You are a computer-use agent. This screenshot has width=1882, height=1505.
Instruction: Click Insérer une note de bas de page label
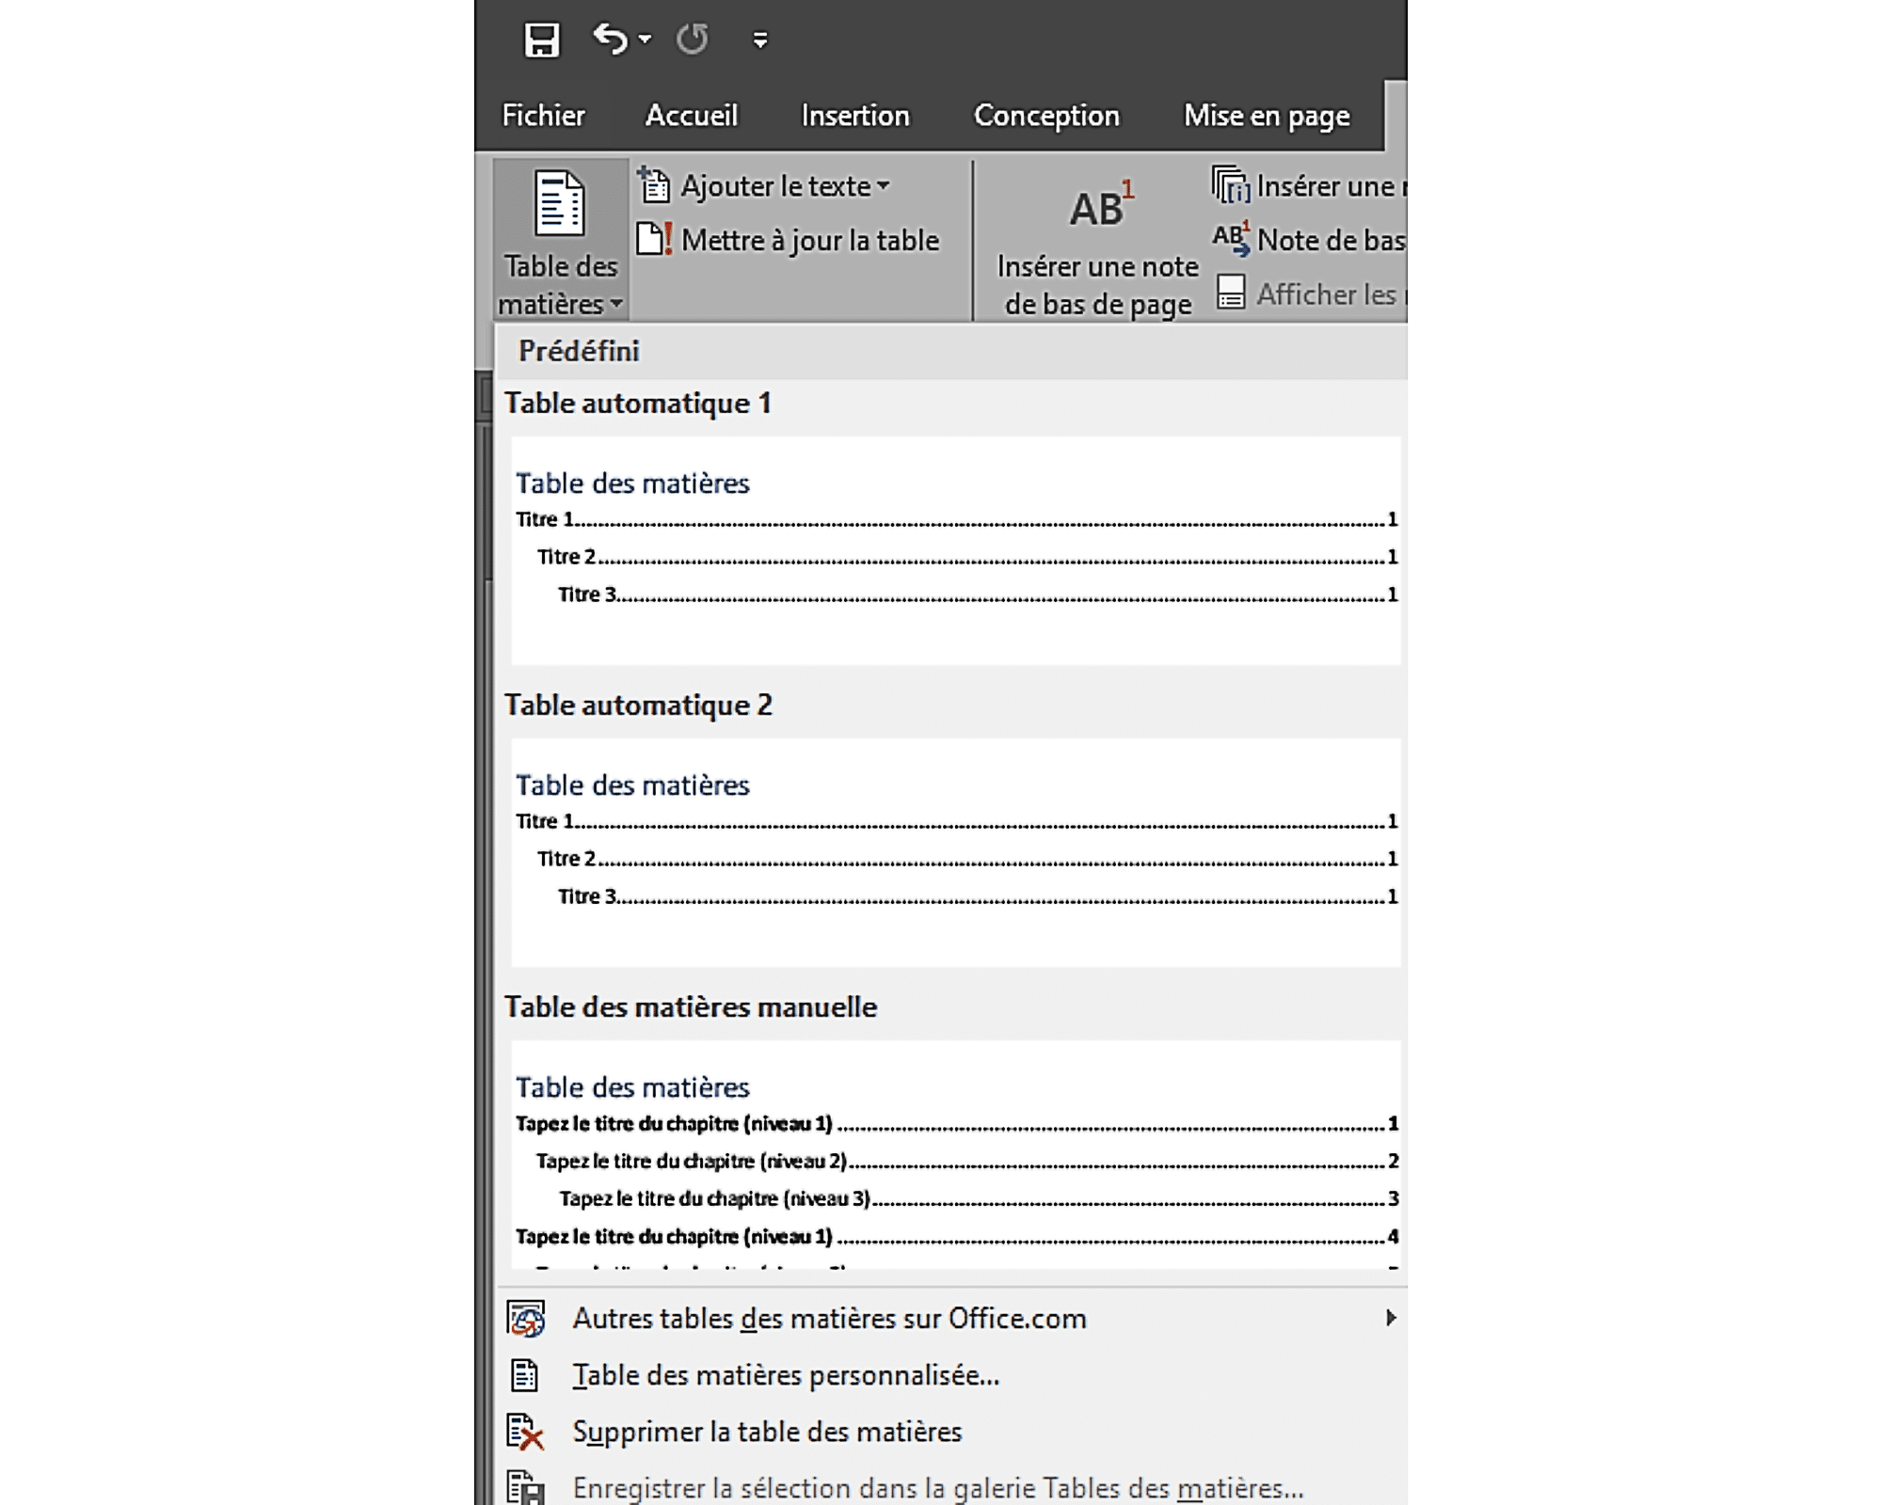[x=1097, y=286]
